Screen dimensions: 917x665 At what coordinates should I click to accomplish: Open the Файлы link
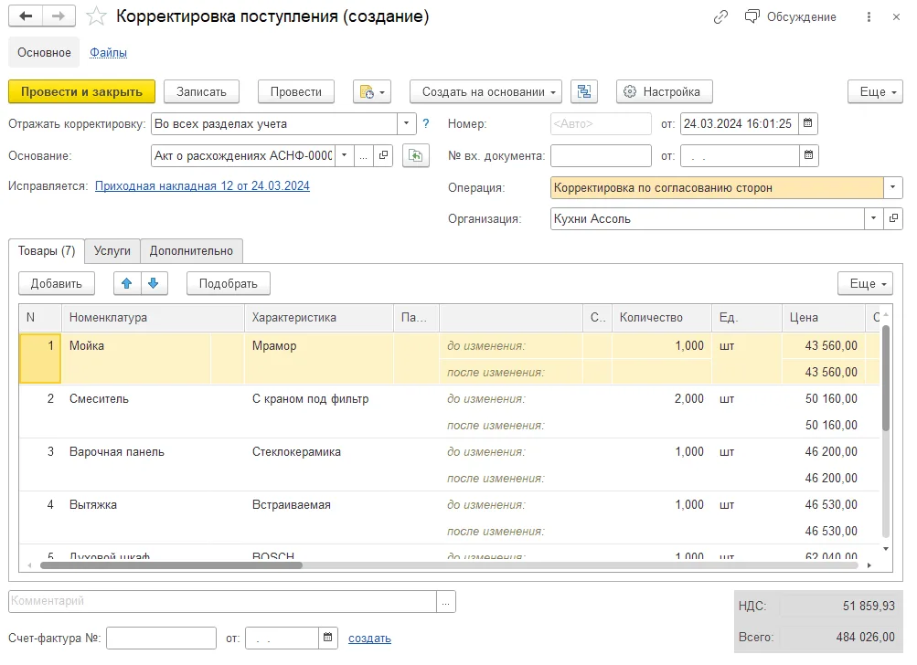click(108, 53)
